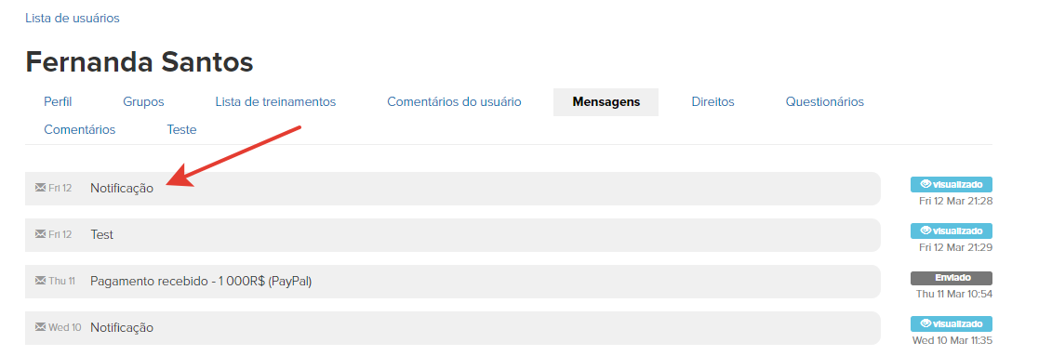Screen dimensions: 1052x356
Task: Open the Perfil tab
Action: [58, 102]
